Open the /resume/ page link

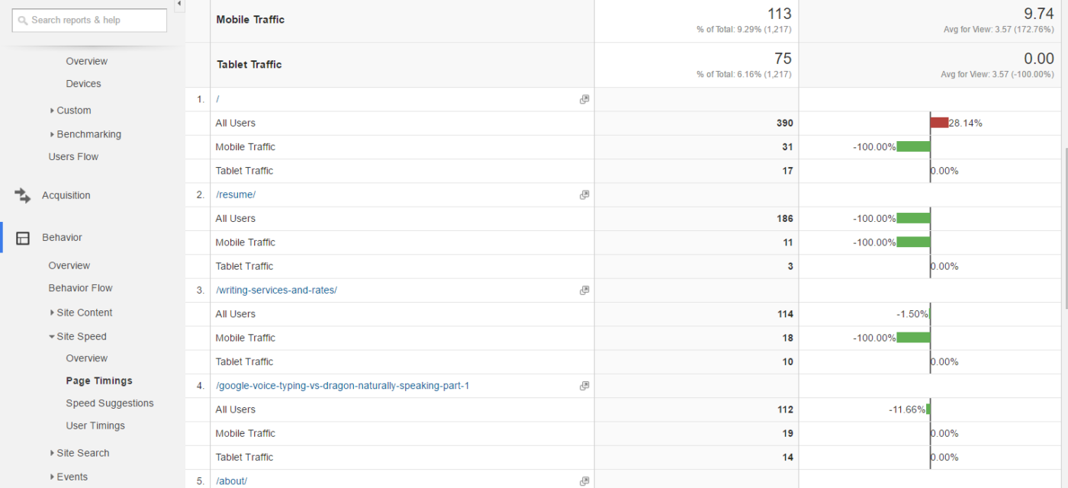(236, 194)
